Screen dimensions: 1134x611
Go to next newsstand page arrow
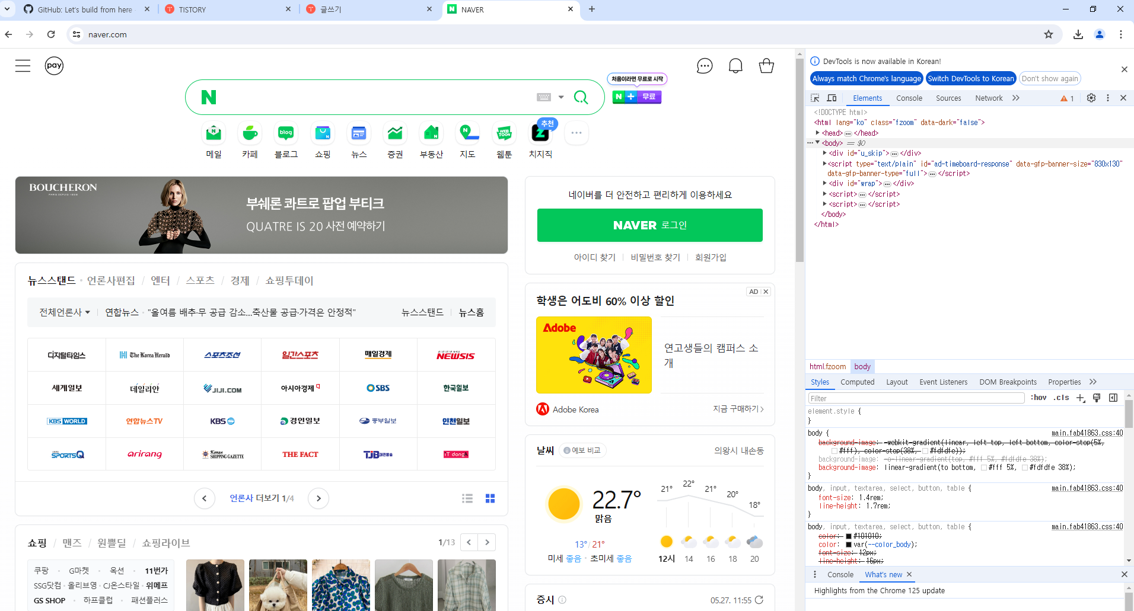pyautogui.click(x=318, y=498)
